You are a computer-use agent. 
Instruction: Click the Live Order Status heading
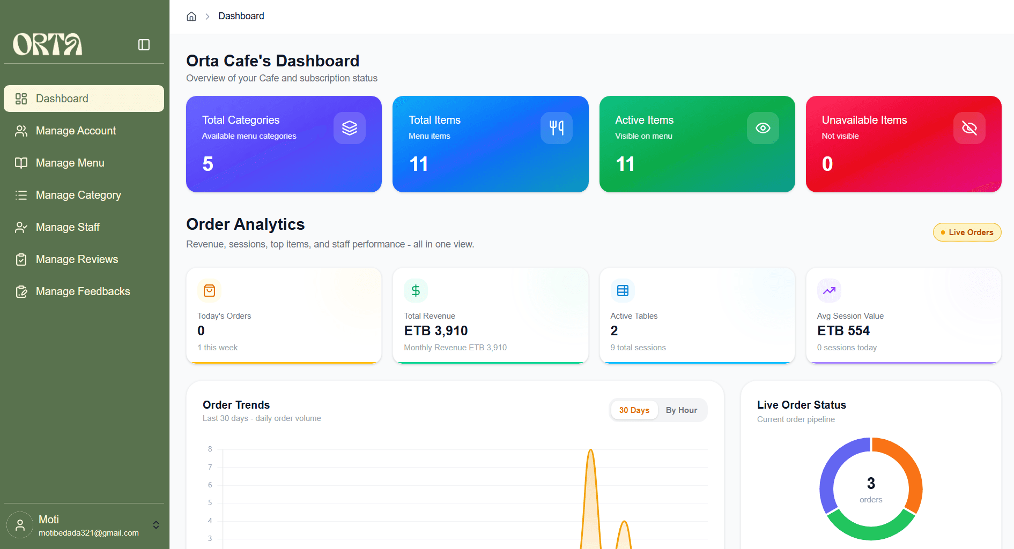tap(802, 405)
